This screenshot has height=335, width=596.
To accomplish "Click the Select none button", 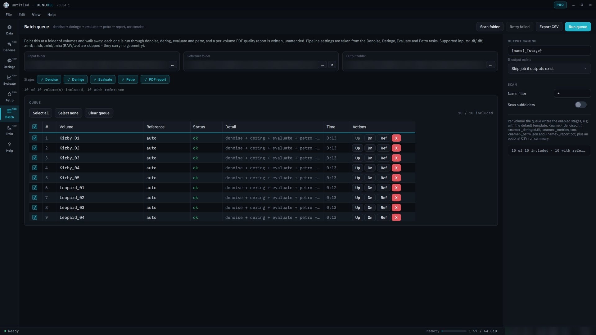I will coord(68,113).
